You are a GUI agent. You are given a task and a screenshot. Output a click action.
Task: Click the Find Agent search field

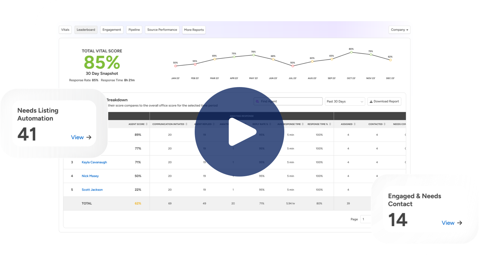[288, 101]
